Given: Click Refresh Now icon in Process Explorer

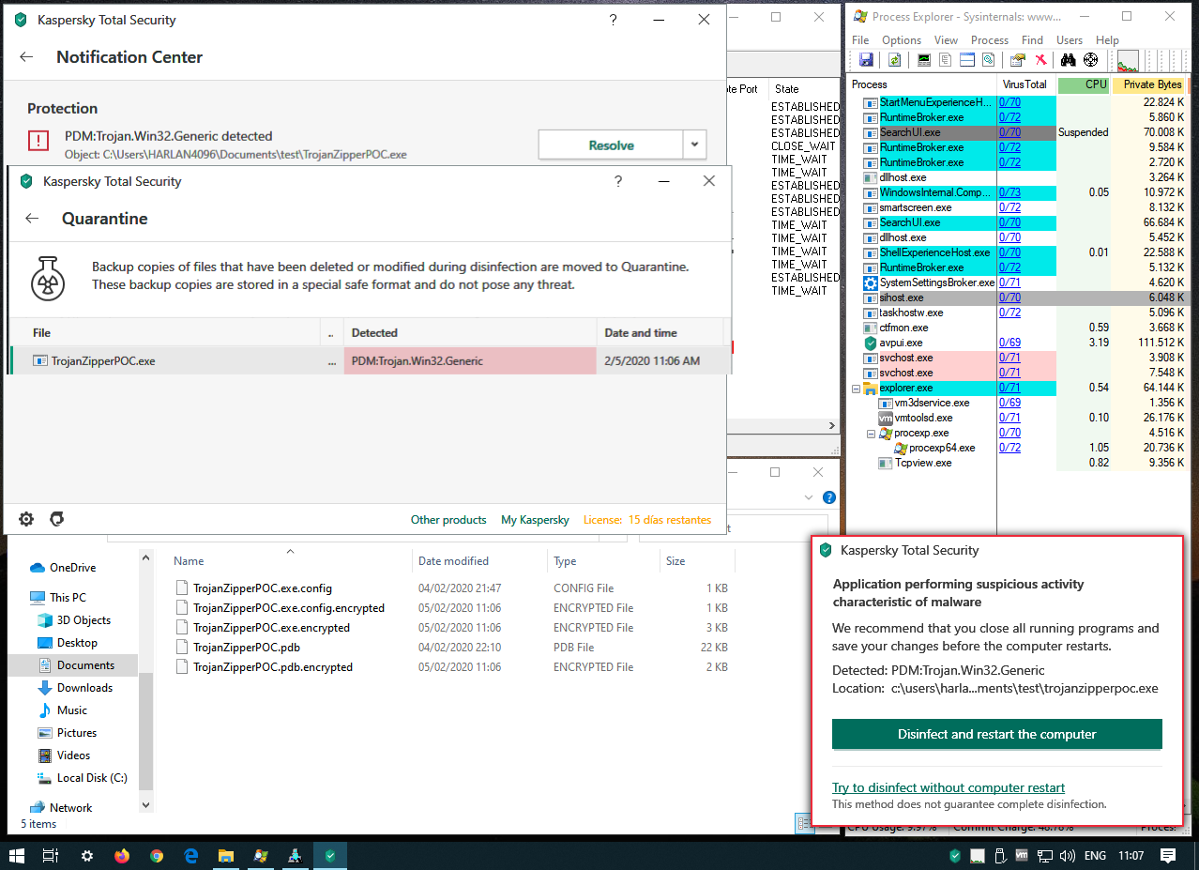Looking at the screenshot, I should (894, 60).
